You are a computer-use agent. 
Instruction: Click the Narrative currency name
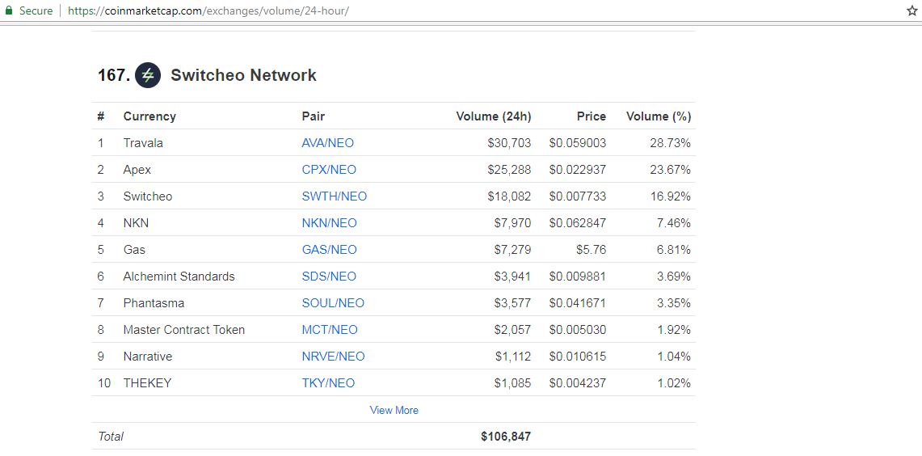click(148, 357)
